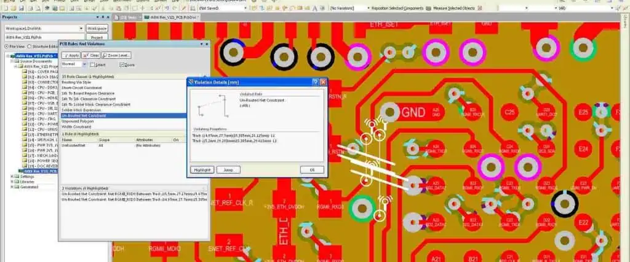
Task: Open the Workspace1.DsnWrk dropdown
Action: click(x=81, y=28)
